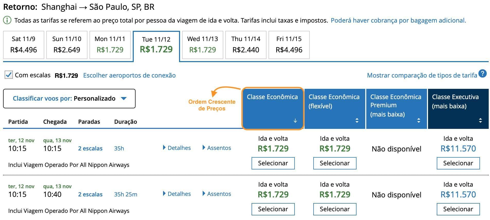The image size is (490, 220).
Task: Sort by Classe Econômica Premium arrows
Action: click(419, 120)
